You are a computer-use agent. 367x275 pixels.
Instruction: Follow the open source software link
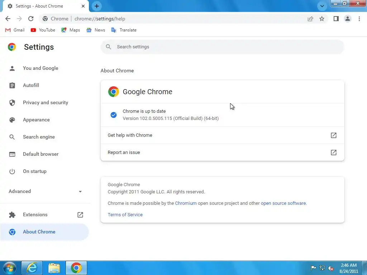coord(283,203)
